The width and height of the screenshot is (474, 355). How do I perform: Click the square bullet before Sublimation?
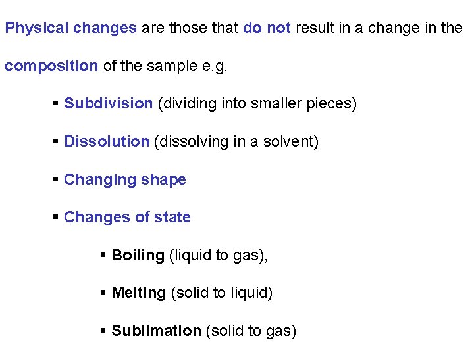103,331
